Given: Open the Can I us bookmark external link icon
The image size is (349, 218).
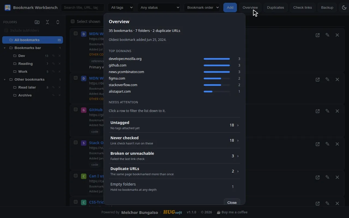Looking at the screenshot, I should [318, 177].
